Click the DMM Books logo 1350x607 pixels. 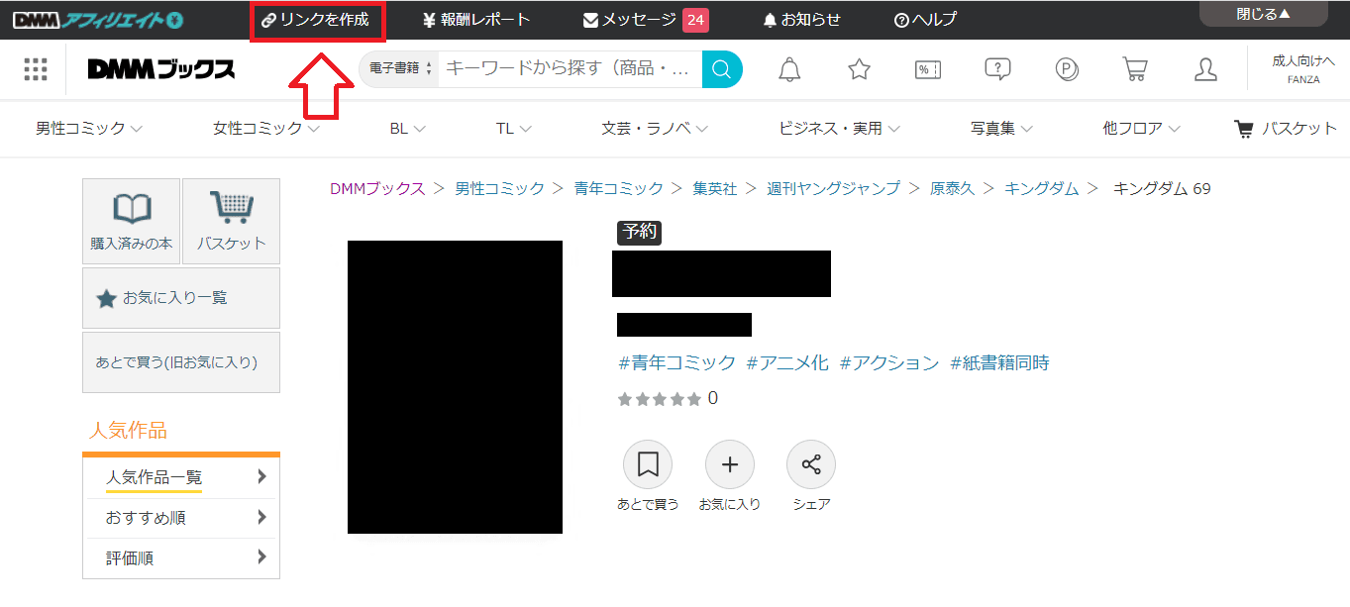pyautogui.click(x=161, y=69)
